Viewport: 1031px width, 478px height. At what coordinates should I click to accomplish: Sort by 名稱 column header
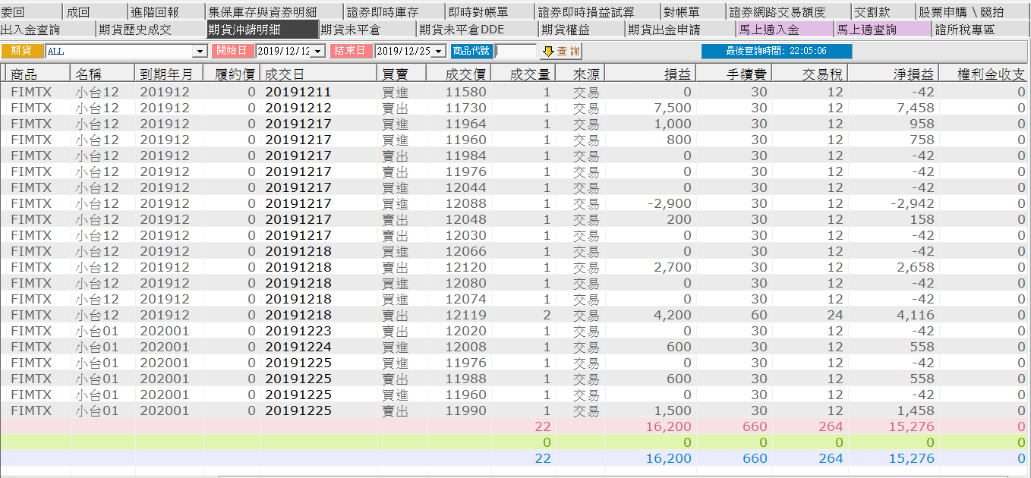pyautogui.click(x=103, y=74)
